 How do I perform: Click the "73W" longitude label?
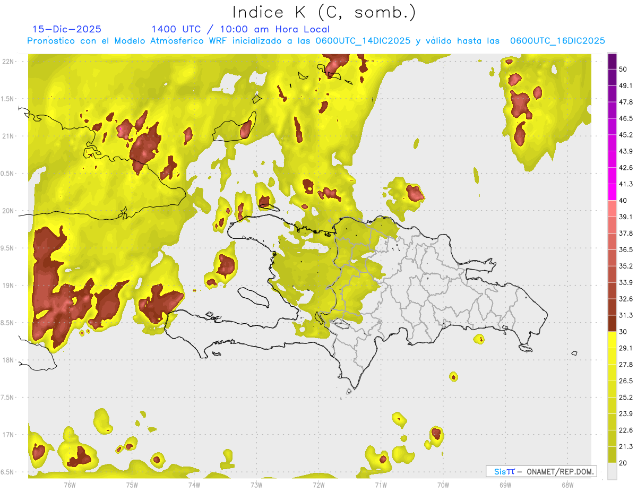tap(256, 485)
